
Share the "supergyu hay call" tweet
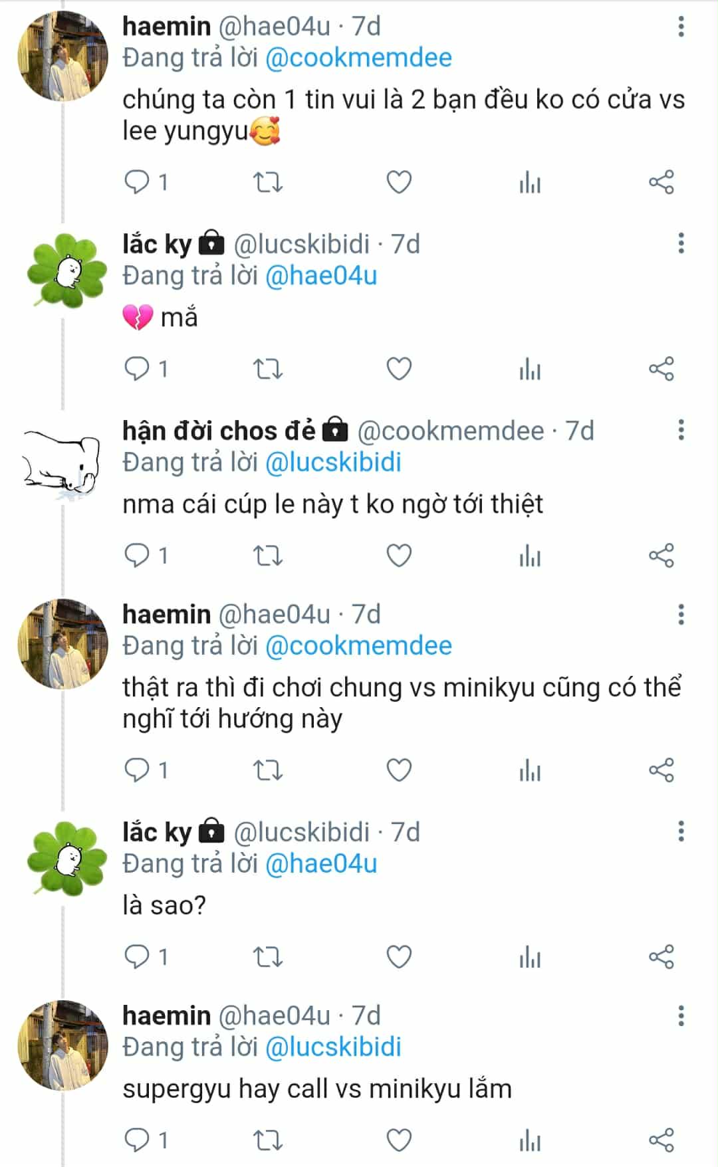661,1140
